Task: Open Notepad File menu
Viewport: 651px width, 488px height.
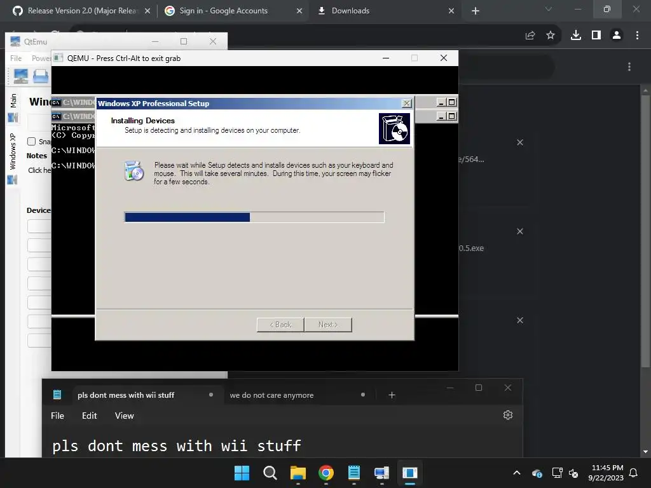Action: 57,416
